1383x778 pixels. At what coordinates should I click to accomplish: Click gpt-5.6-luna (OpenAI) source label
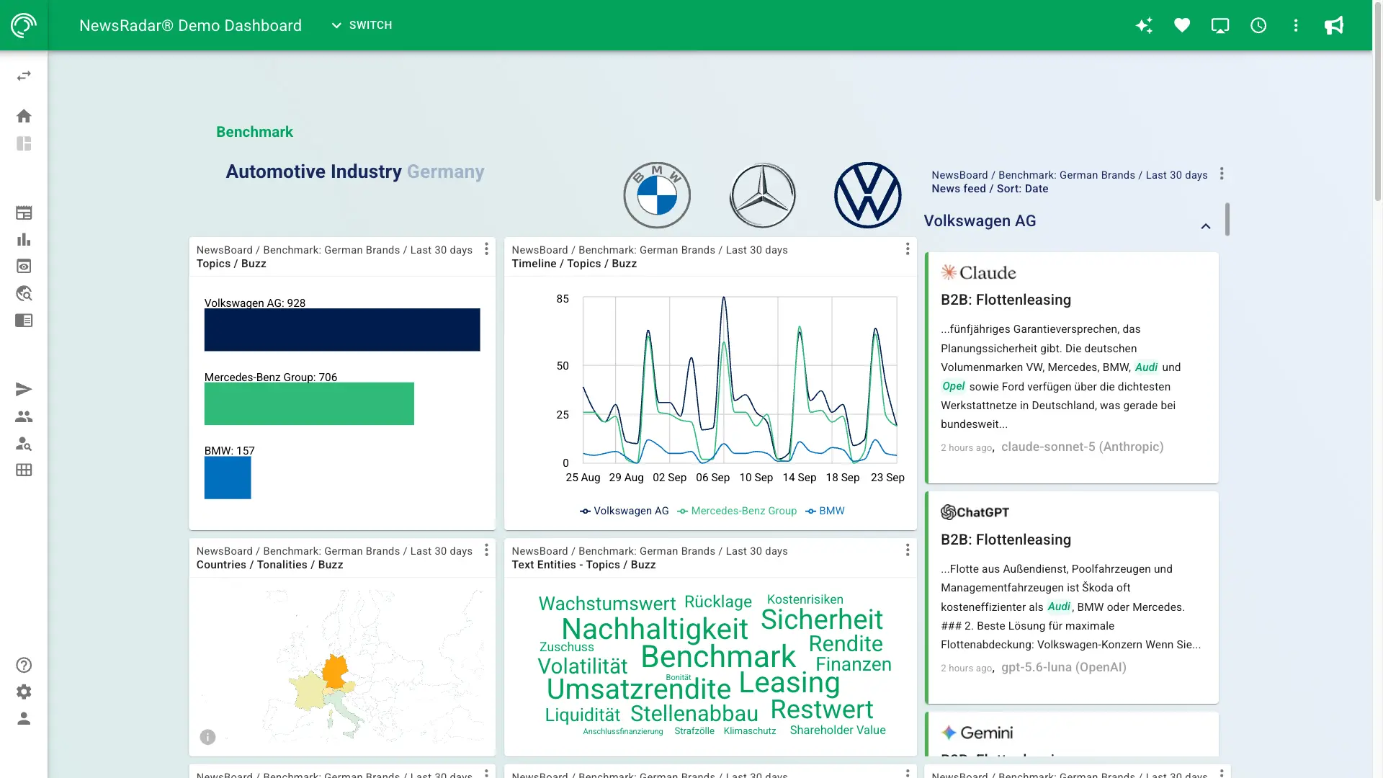1064,667
